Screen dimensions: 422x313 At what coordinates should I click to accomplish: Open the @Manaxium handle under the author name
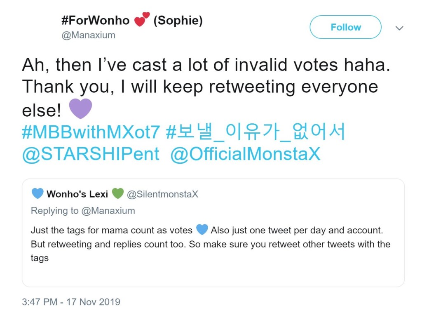88,35
